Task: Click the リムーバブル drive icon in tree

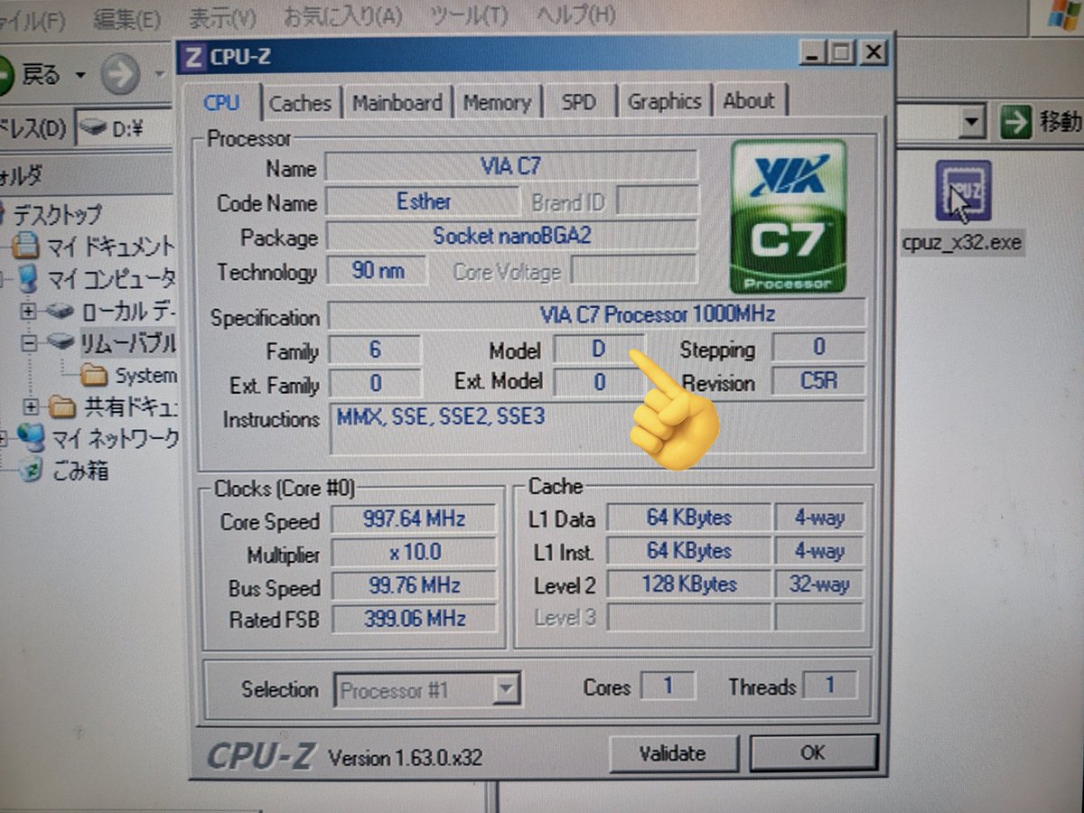Action: pos(60,342)
